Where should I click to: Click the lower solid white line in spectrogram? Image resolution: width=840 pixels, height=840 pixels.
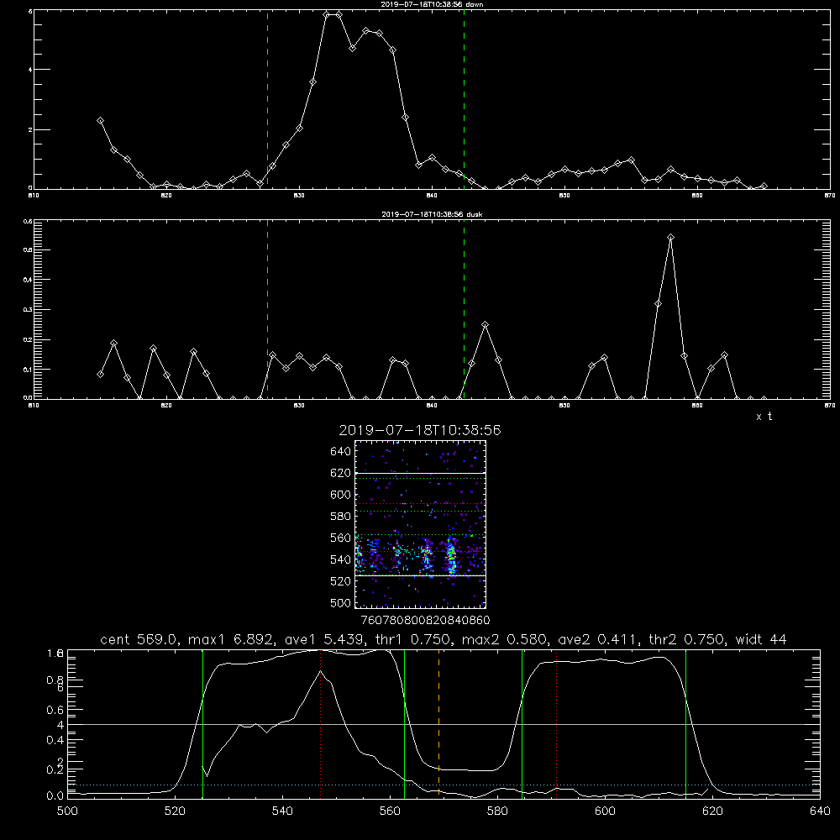coord(421,575)
